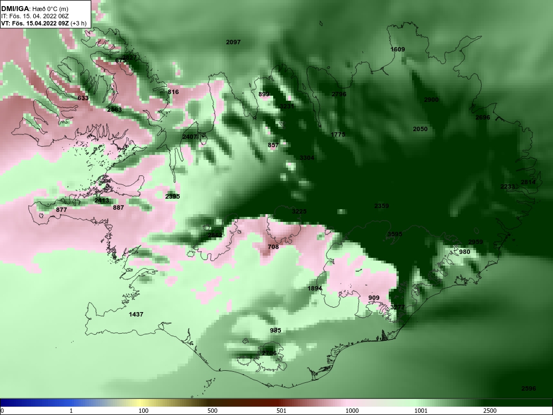Select the 2814 value label

coord(528,181)
